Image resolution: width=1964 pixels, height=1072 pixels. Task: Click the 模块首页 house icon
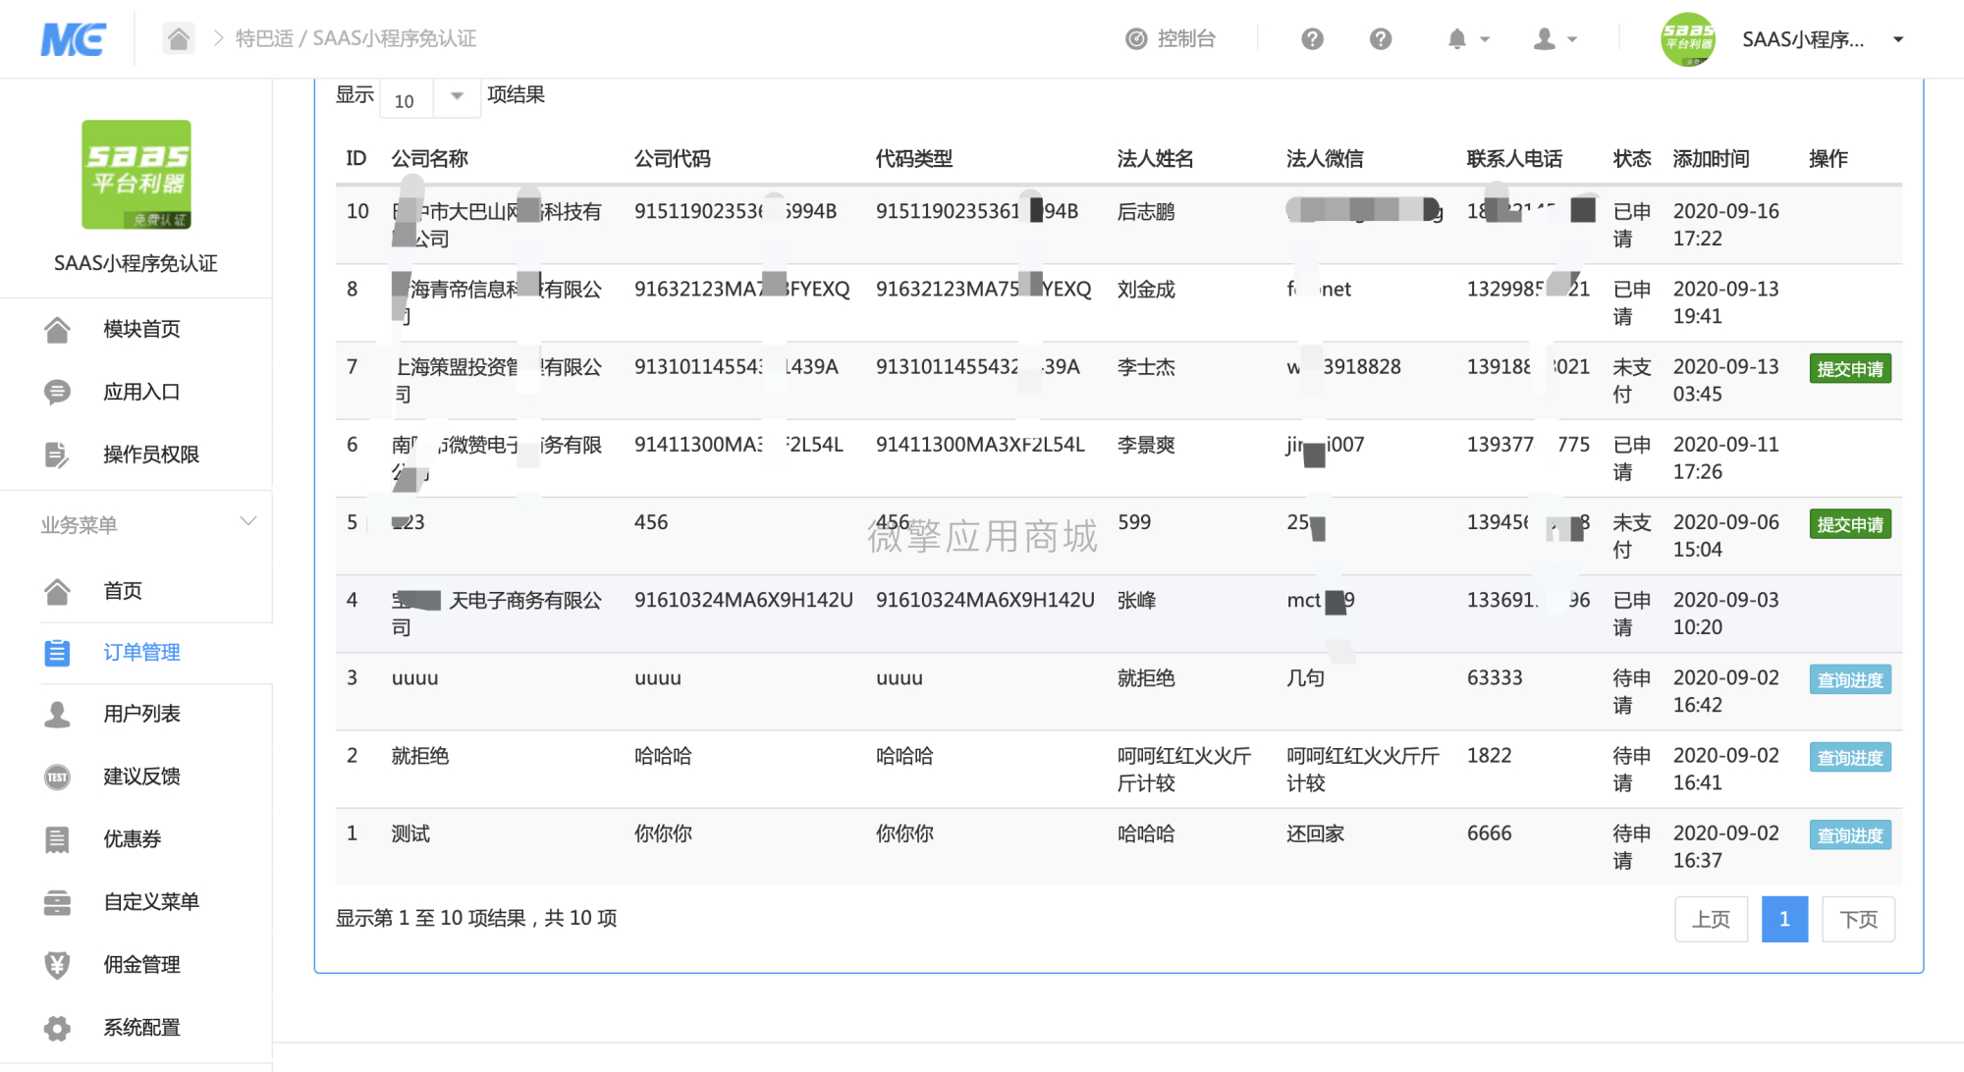[x=57, y=330]
